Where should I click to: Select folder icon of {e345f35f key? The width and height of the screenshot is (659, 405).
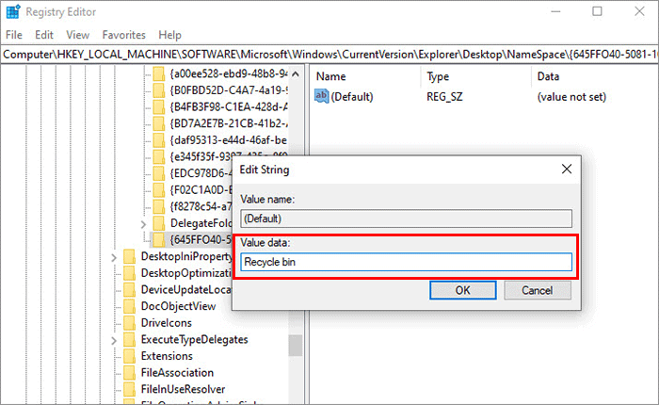(x=159, y=157)
